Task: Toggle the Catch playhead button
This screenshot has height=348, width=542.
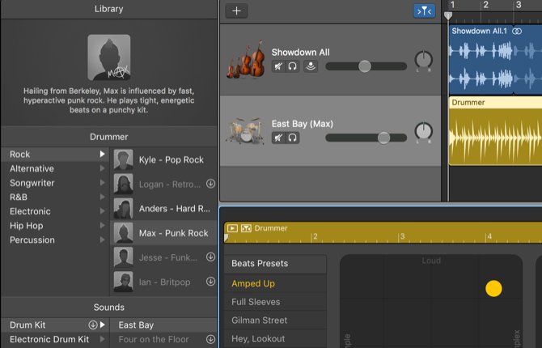Action: tap(424, 11)
